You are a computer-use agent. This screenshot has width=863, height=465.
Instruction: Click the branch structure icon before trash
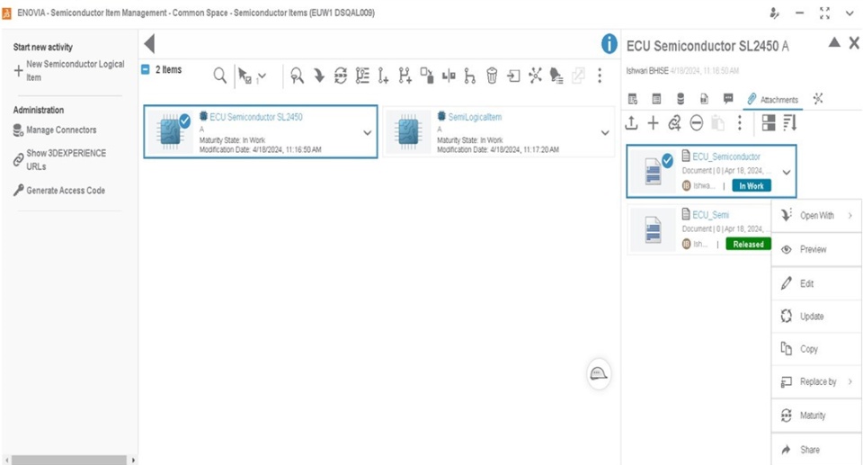point(469,76)
